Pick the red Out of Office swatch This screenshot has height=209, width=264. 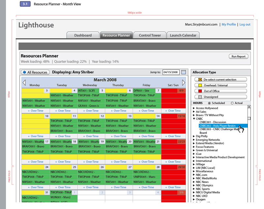click(199, 91)
